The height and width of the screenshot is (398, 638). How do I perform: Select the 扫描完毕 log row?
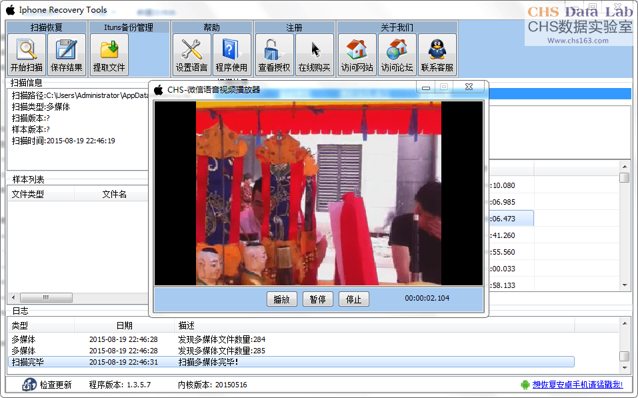pos(291,362)
